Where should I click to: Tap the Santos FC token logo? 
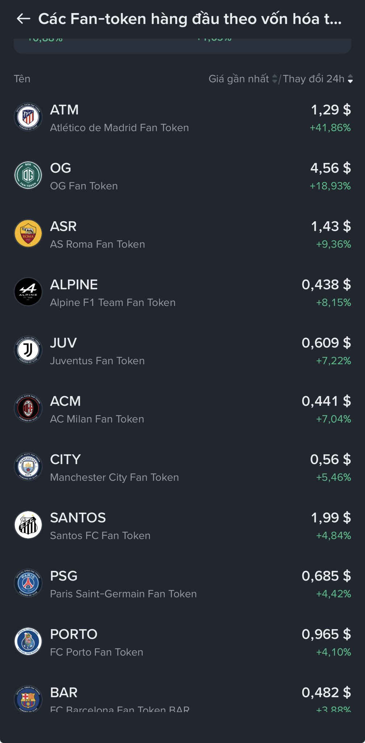click(28, 525)
